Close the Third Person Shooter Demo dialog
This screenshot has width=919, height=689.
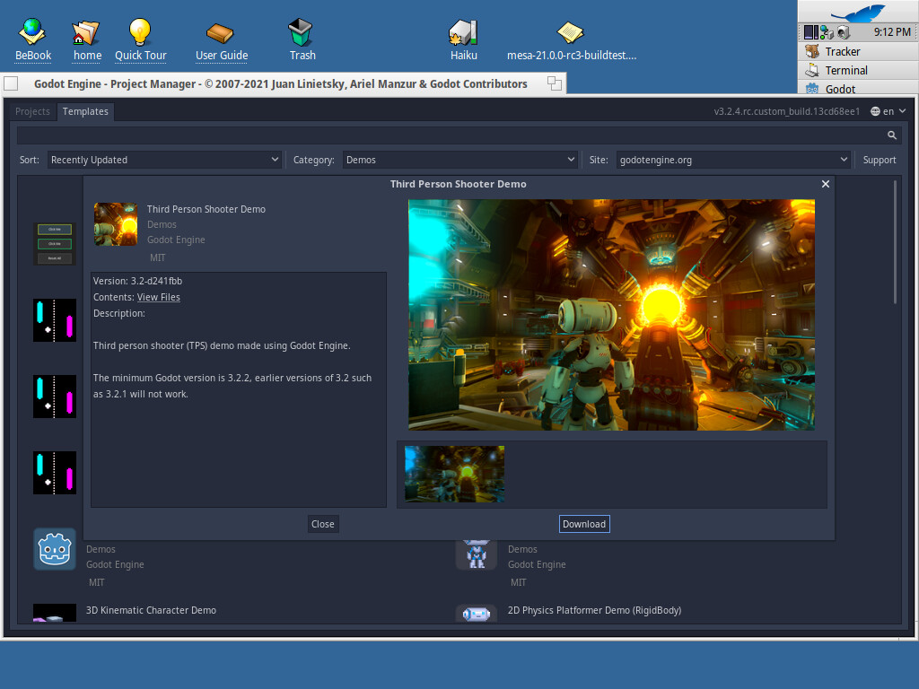click(826, 184)
